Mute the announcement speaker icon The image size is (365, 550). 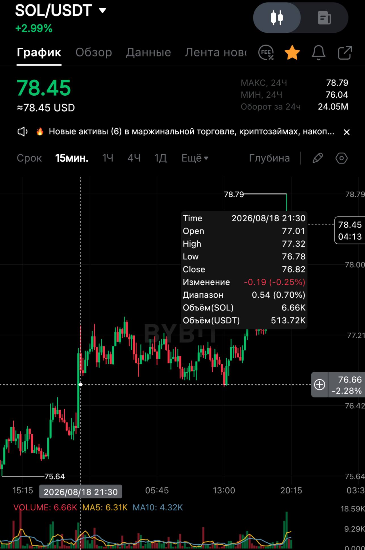click(x=23, y=132)
